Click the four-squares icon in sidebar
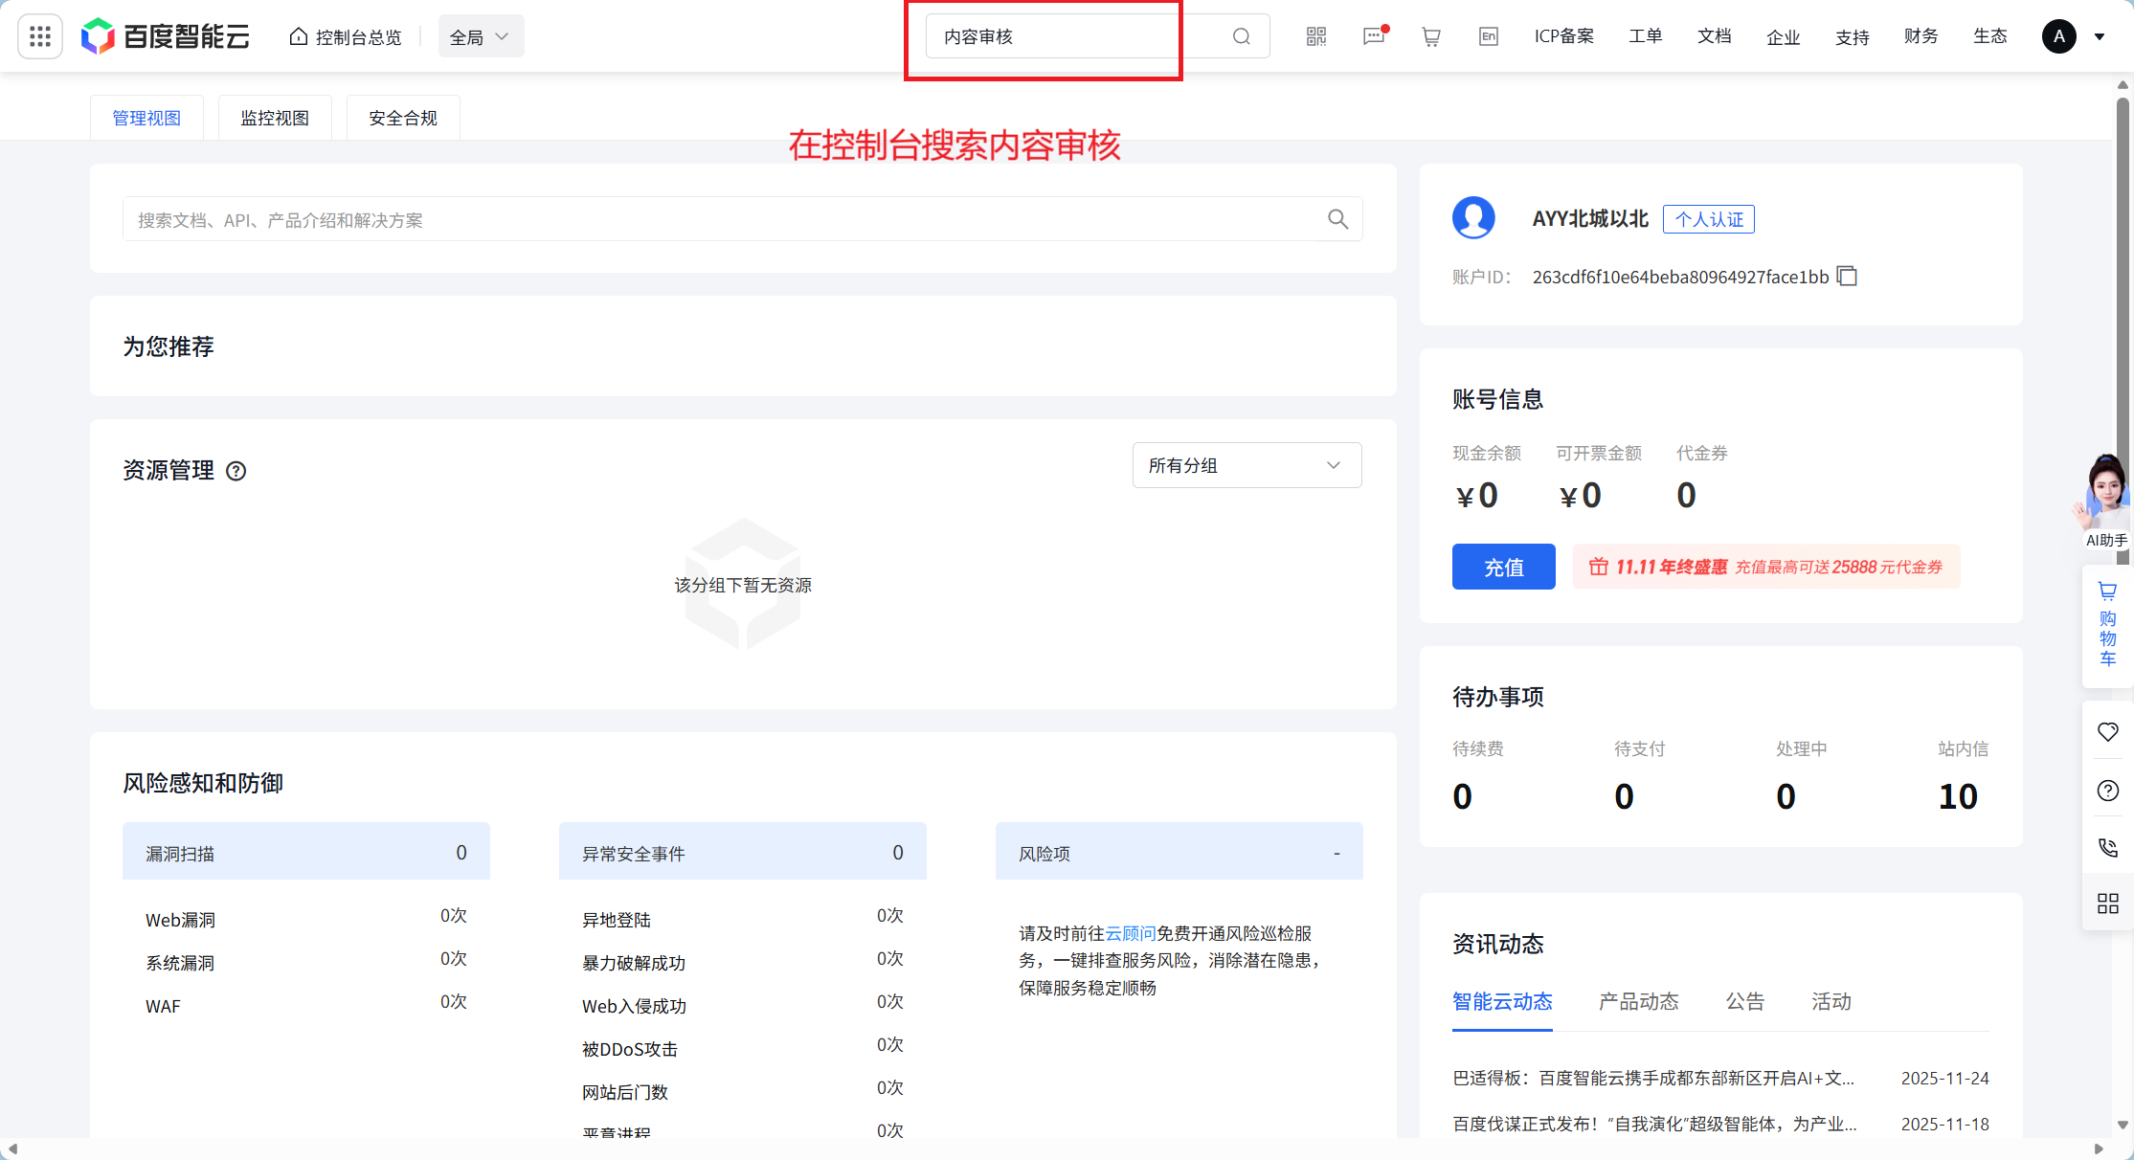 tap(2108, 903)
